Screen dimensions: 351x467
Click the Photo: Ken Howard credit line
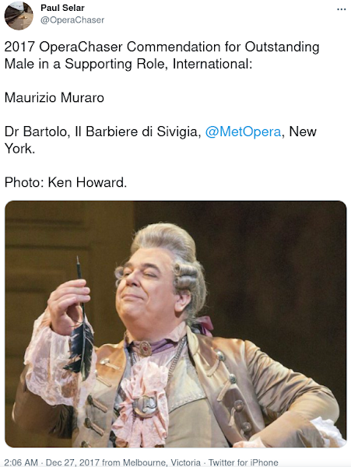65,182
